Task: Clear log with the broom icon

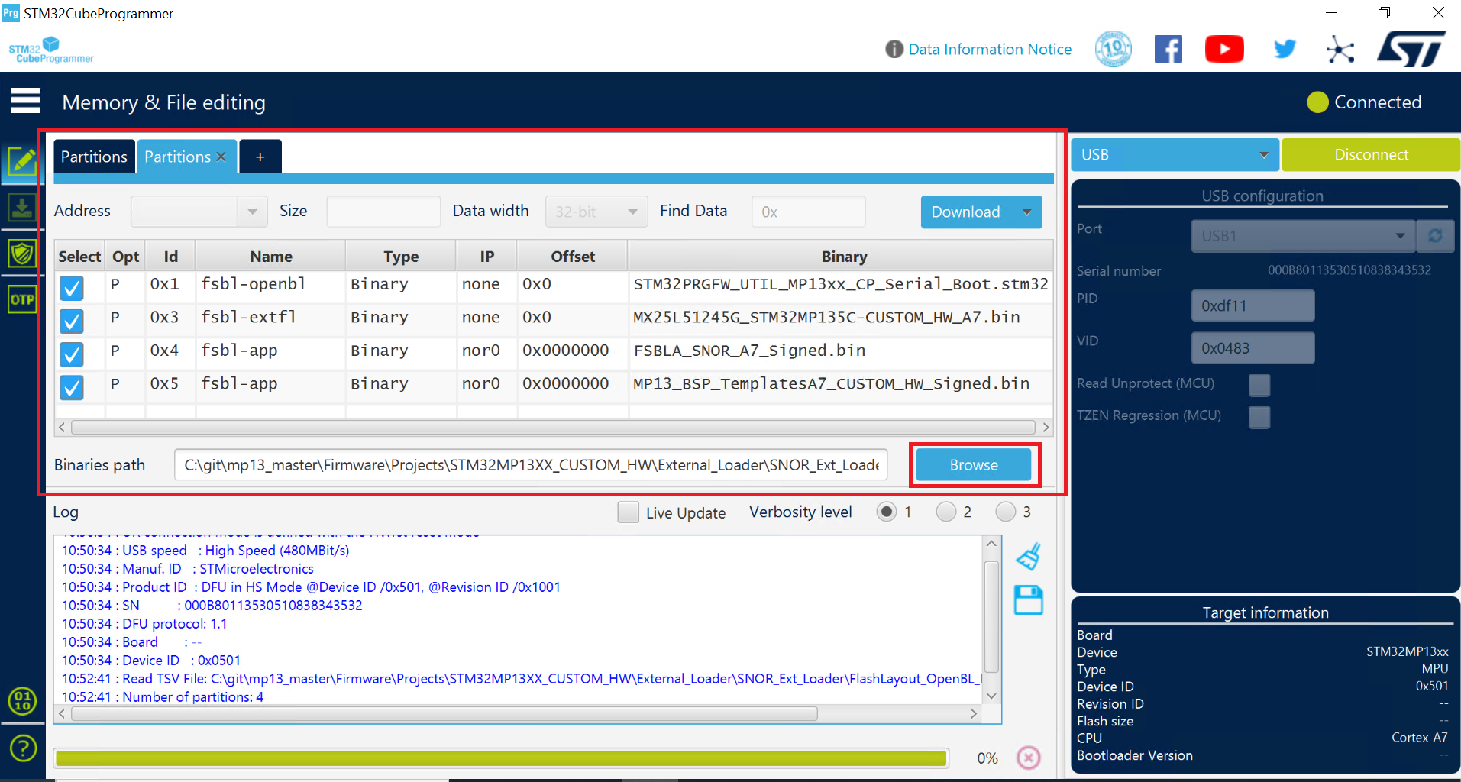Action: pyautogui.click(x=1028, y=557)
